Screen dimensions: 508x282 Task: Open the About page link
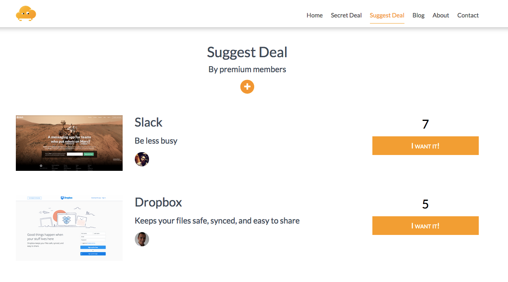click(x=441, y=15)
